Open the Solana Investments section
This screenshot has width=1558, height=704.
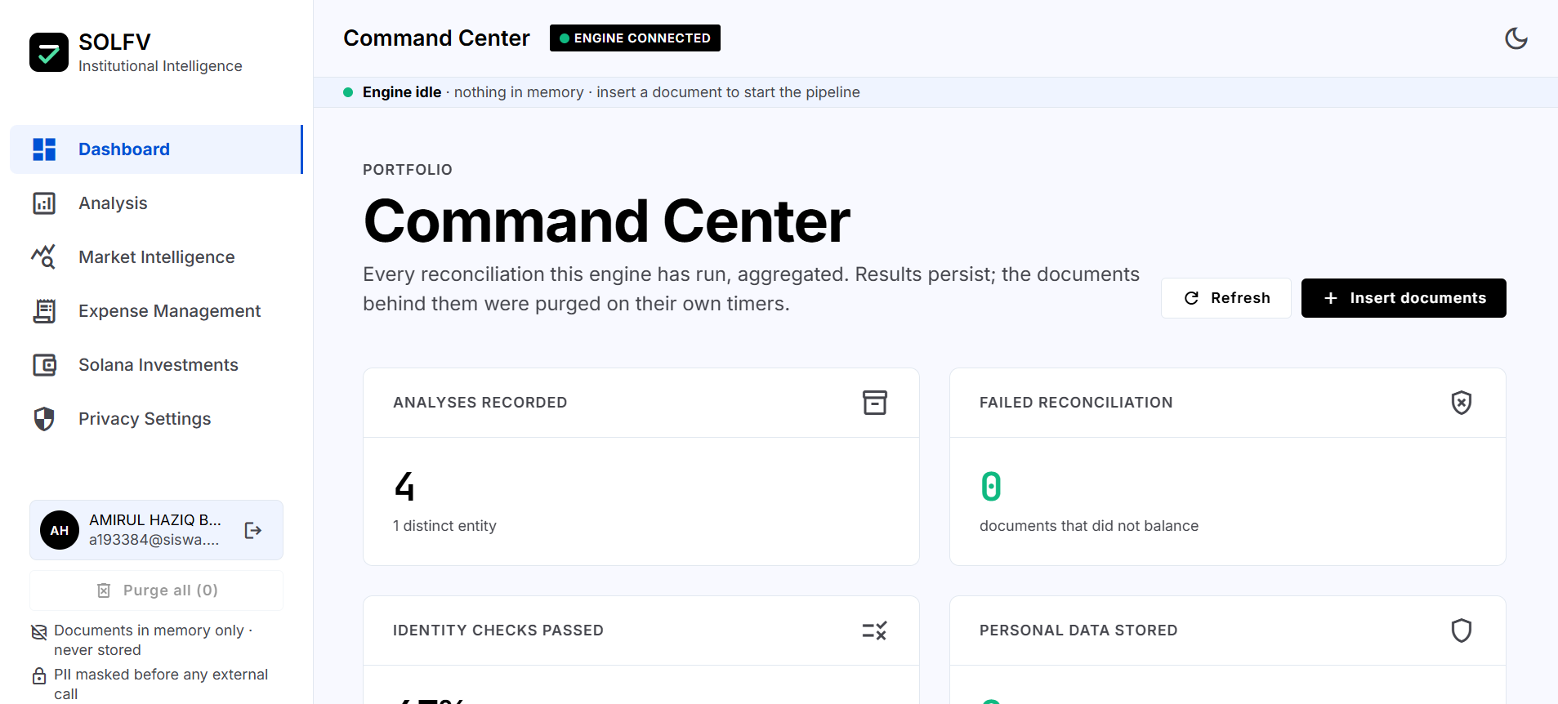point(155,365)
